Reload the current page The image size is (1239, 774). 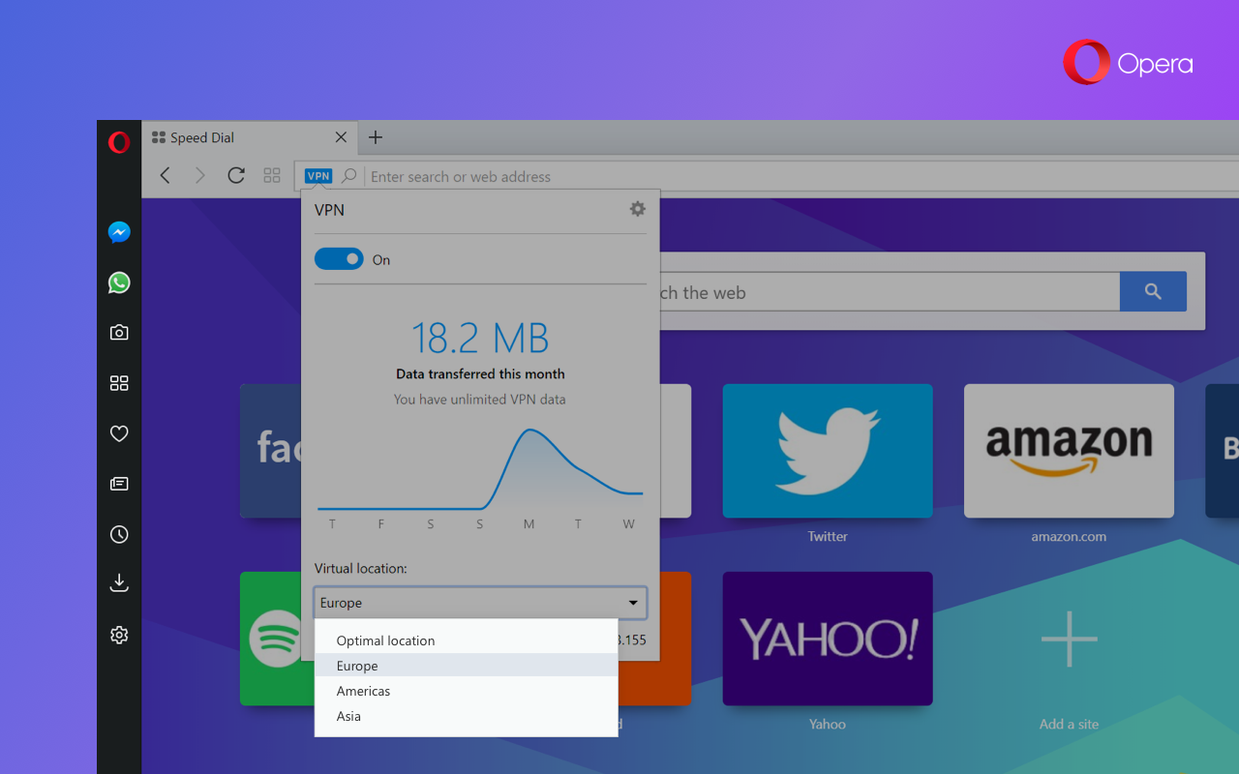[235, 175]
